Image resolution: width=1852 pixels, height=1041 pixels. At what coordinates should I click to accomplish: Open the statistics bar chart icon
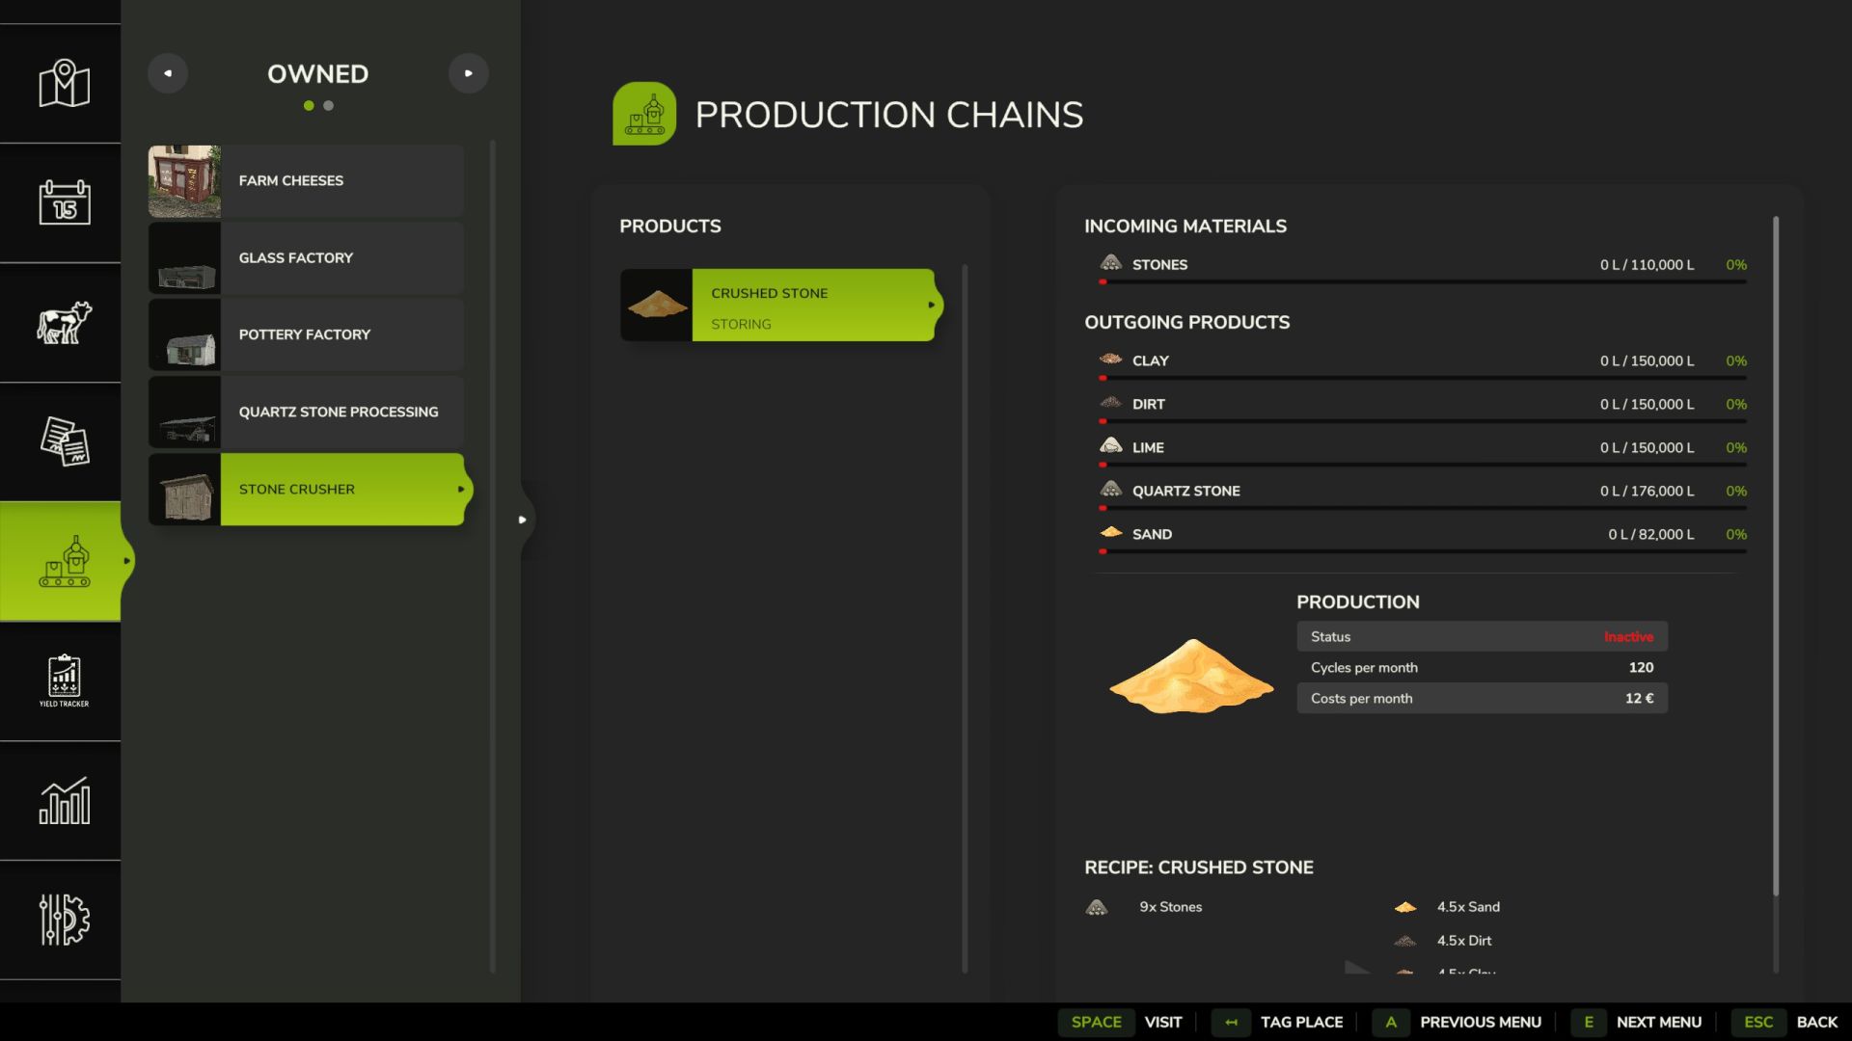click(x=64, y=800)
